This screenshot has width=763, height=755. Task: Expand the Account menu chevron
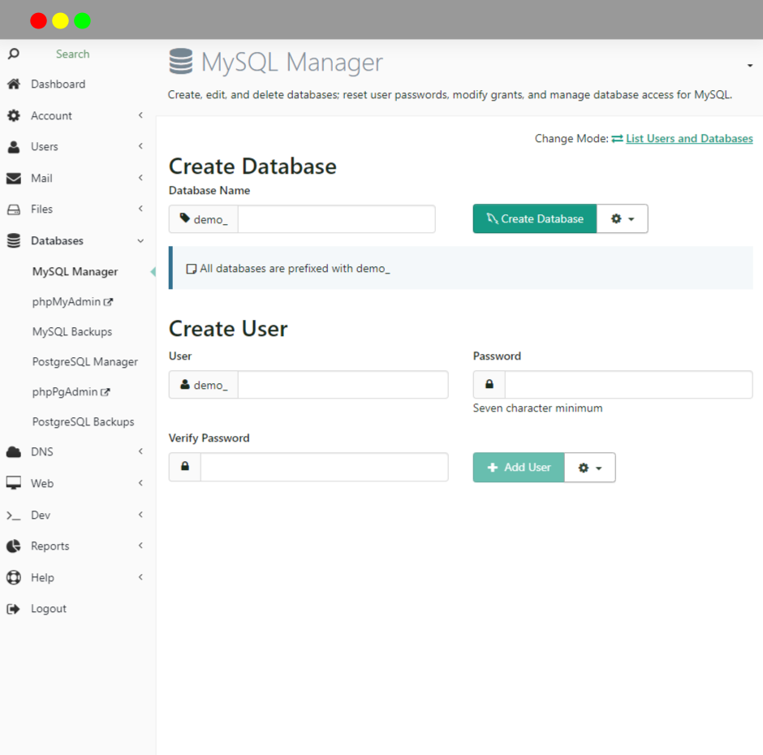[140, 115]
